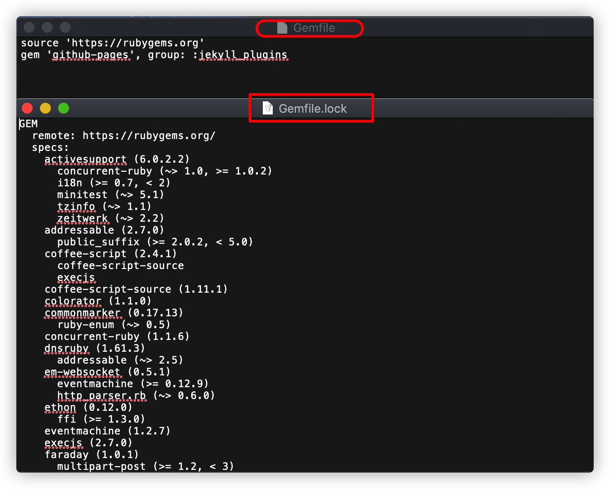Click the em-websocket (0.5.1) line

pos(108,372)
